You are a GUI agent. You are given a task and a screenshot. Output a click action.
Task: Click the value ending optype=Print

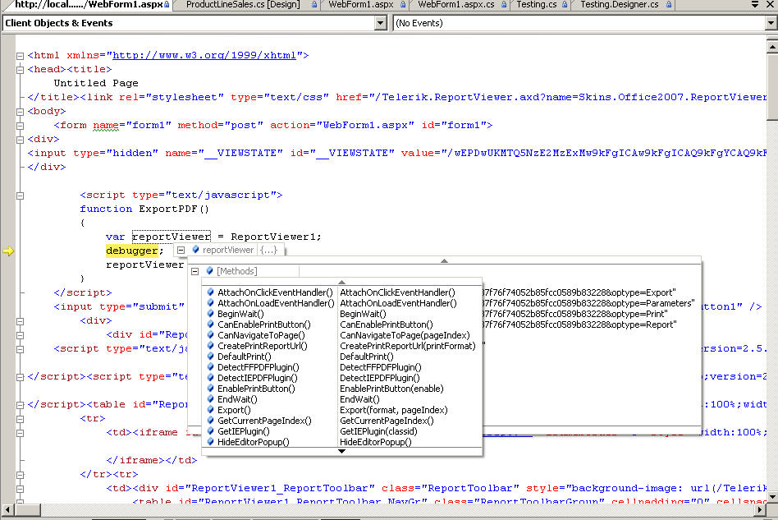point(574,314)
